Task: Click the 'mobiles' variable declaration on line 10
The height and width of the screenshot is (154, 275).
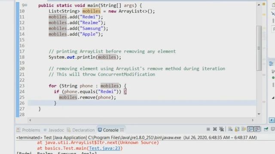Action: click(92, 11)
